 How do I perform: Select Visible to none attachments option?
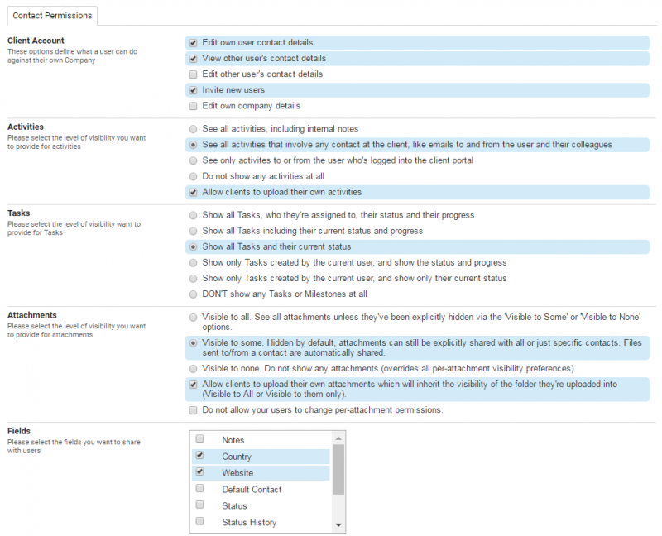pos(193,368)
